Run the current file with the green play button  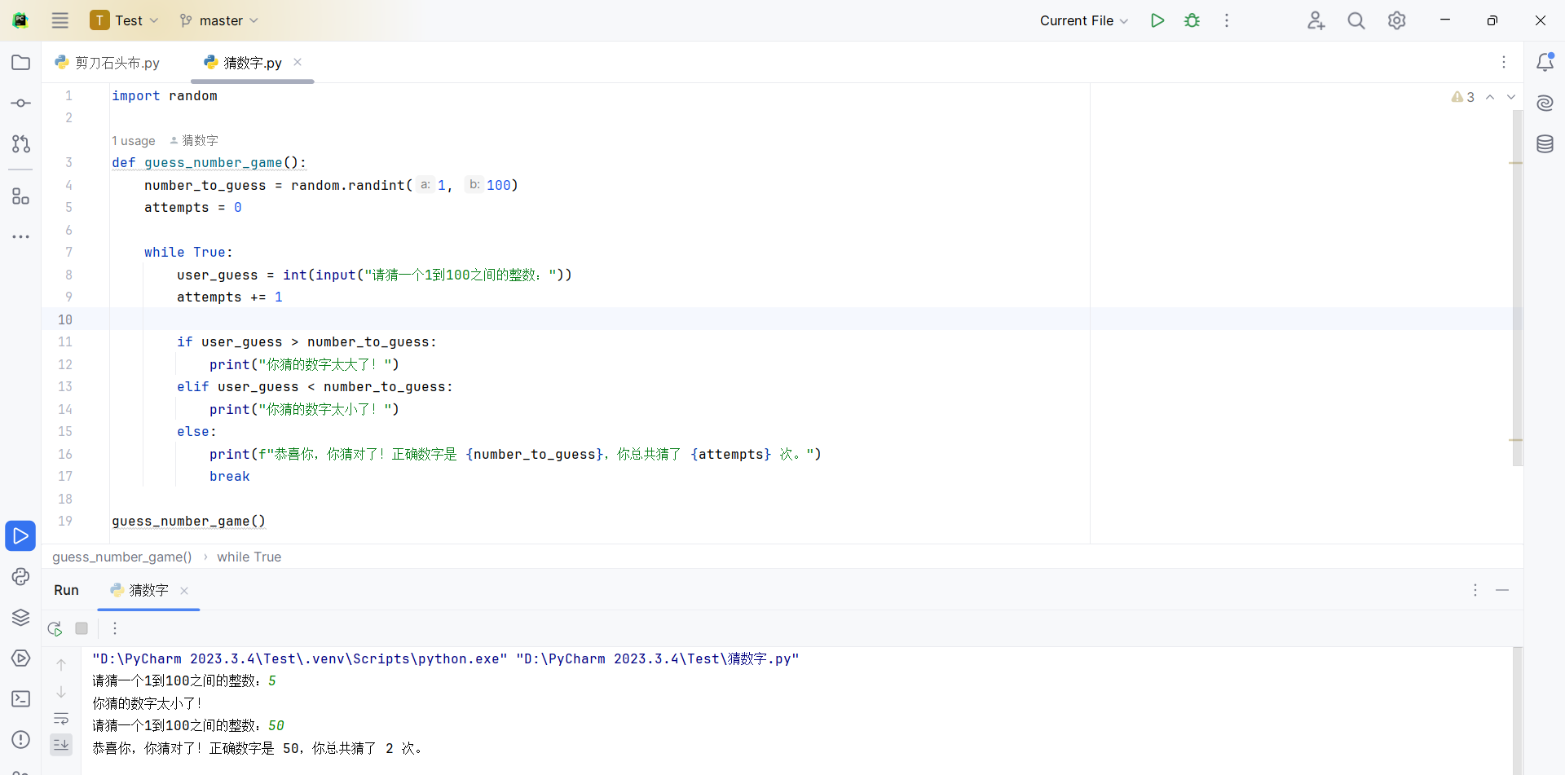tap(1157, 20)
